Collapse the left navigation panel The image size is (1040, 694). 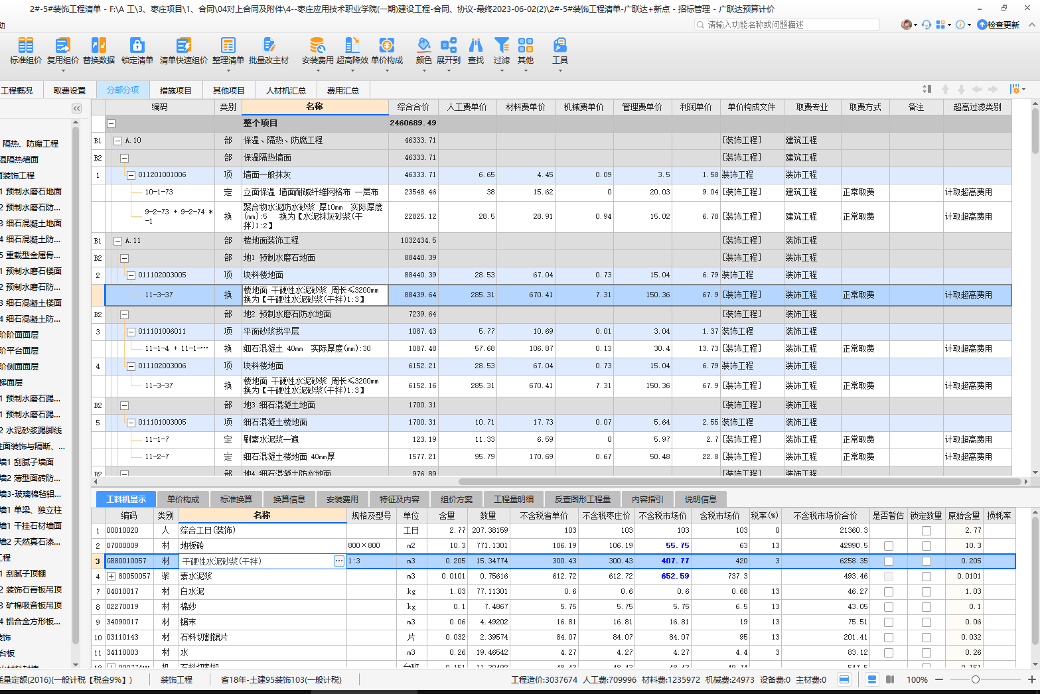coord(76,108)
